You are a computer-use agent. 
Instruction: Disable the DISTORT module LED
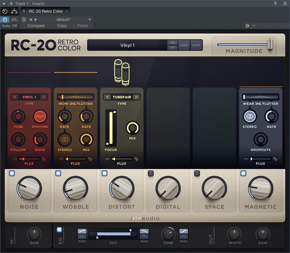(105, 173)
